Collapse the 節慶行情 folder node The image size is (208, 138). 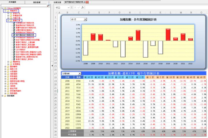pos(8,20)
